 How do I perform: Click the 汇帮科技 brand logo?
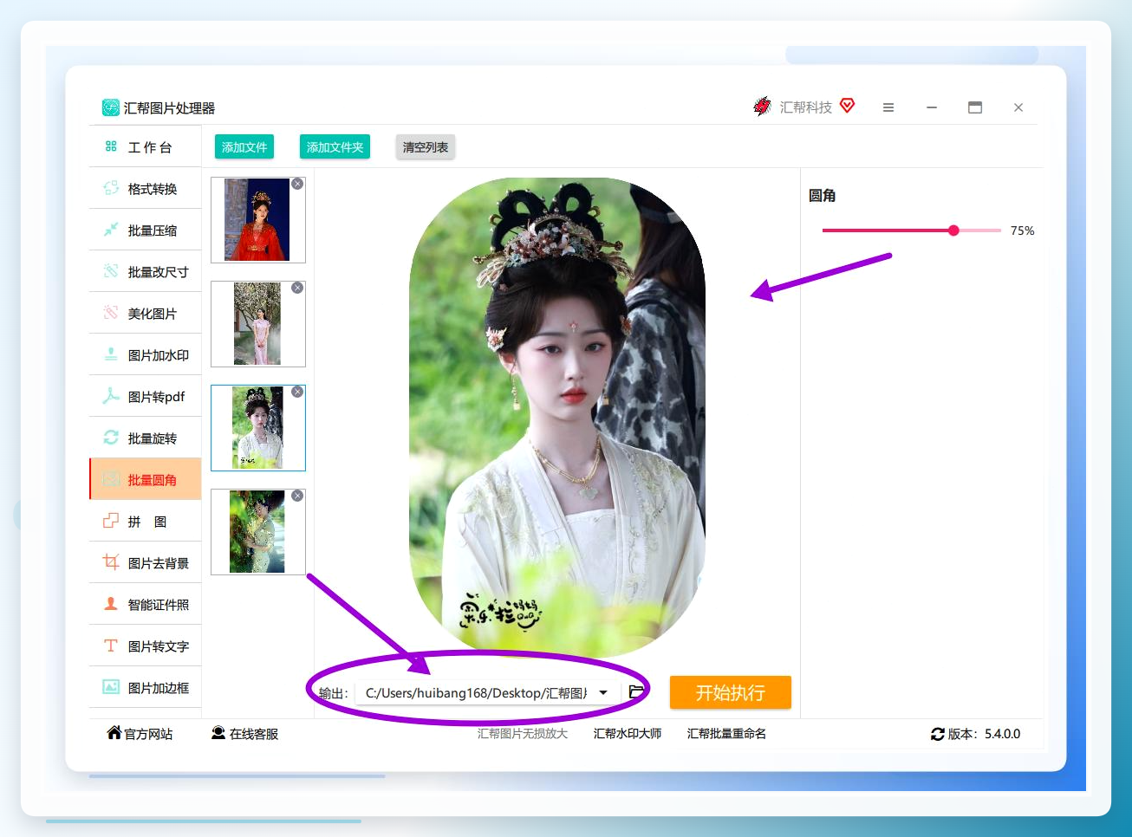point(763,107)
